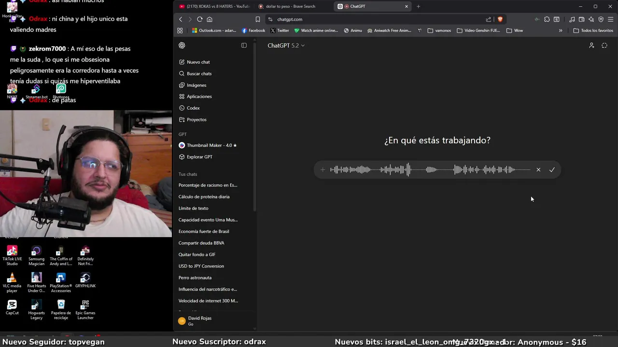The width and height of the screenshot is (618, 347).
Task: Click the plus attach button in the prompt
Action: (323, 170)
